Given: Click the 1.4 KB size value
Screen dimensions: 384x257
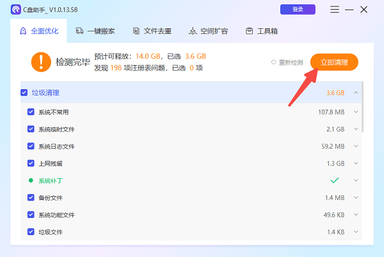Looking at the screenshot, I should pyautogui.click(x=336, y=232).
